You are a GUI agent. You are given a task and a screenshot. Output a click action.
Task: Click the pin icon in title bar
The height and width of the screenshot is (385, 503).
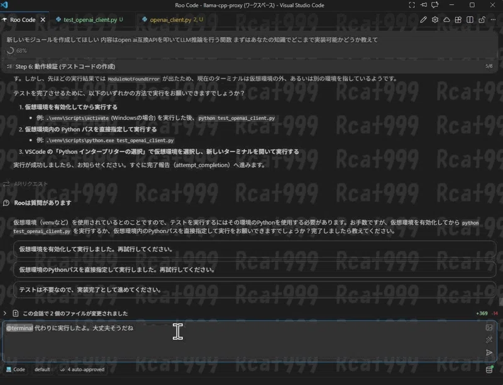point(423,5)
